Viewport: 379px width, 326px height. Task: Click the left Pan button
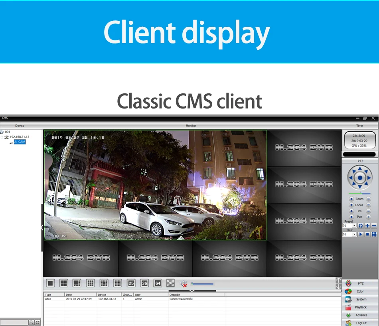click(351, 217)
